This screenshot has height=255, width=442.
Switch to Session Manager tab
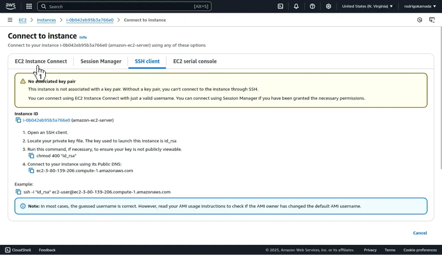click(101, 61)
